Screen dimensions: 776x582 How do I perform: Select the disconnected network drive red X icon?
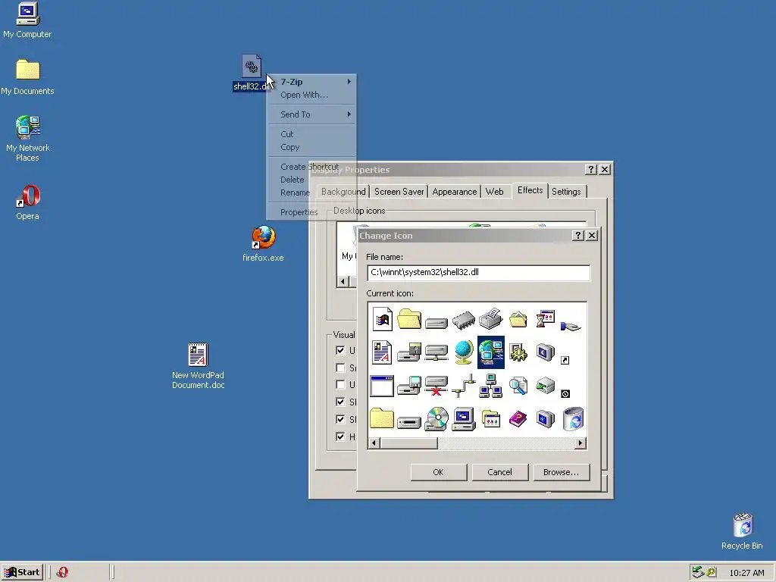tap(436, 386)
